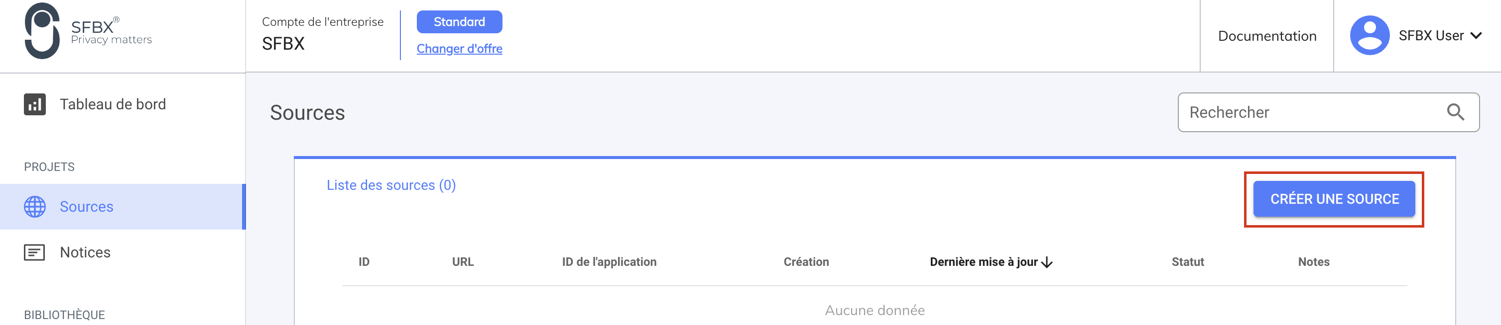This screenshot has width=1501, height=325.
Task: Click the sort arrow beside Dernière mise à jour
Action: 1047,263
